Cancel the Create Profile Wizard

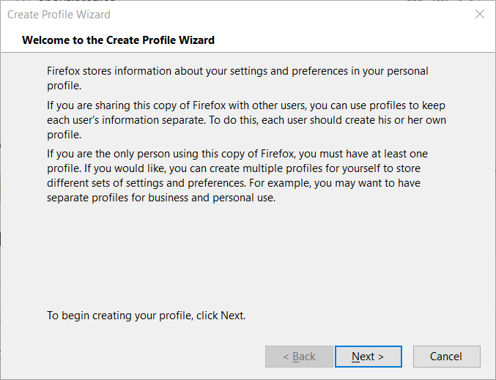pos(446,357)
